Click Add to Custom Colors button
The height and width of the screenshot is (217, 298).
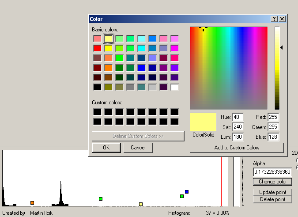pyautogui.click(x=237, y=148)
